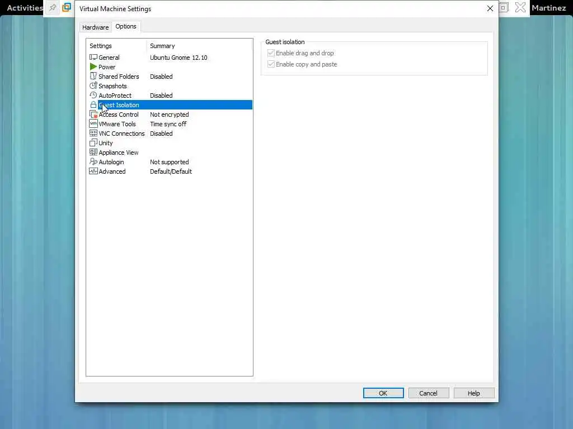Click the Access Control lock icon
Image resolution: width=573 pixels, height=429 pixels.
tap(93, 114)
